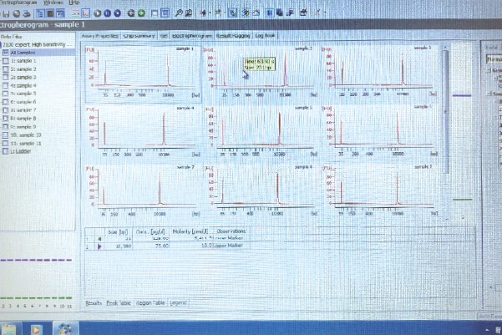Click the lower marker arrow in results row 1
The height and width of the screenshot is (335, 502).
[100, 238]
